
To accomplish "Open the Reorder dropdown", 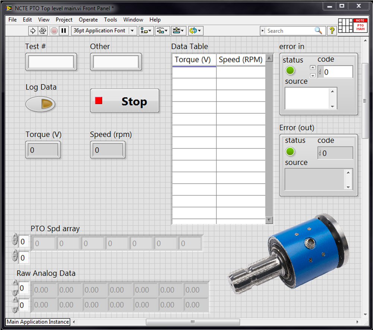I will [195, 31].
